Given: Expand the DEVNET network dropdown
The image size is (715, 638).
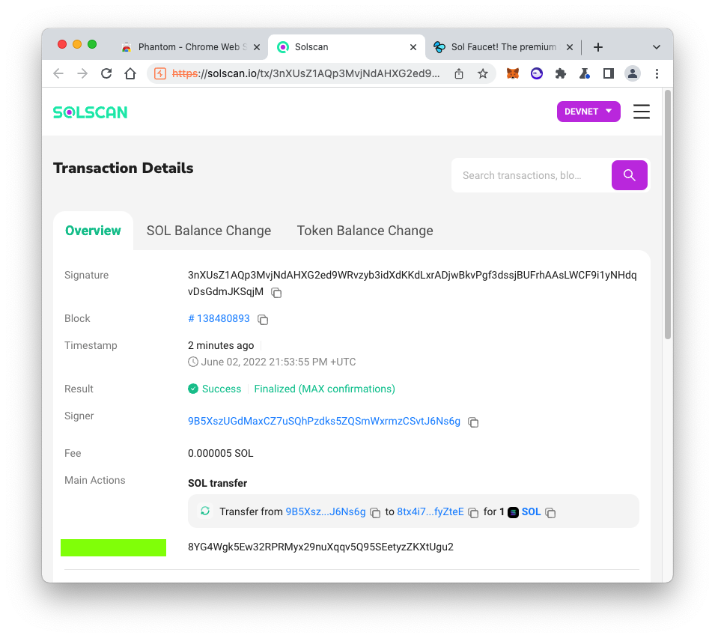Looking at the screenshot, I should pyautogui.click(x=588, y=112).
